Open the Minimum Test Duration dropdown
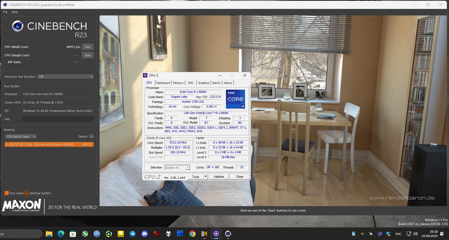449x240 pixels. coord(65,77)
